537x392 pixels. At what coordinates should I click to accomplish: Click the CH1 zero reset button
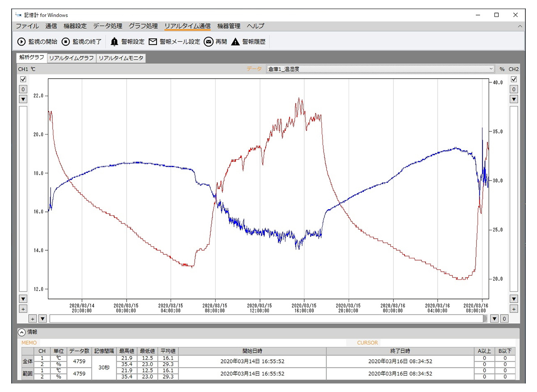click(x=23, y=89)
